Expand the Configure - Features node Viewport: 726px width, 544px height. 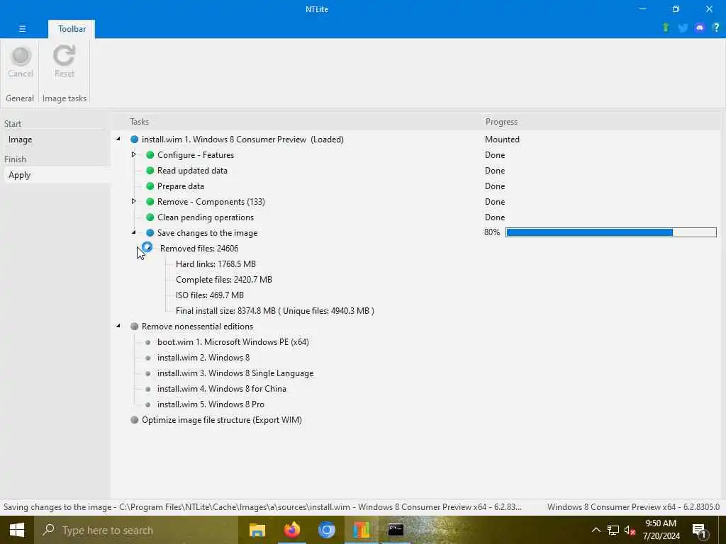[133, 154]
